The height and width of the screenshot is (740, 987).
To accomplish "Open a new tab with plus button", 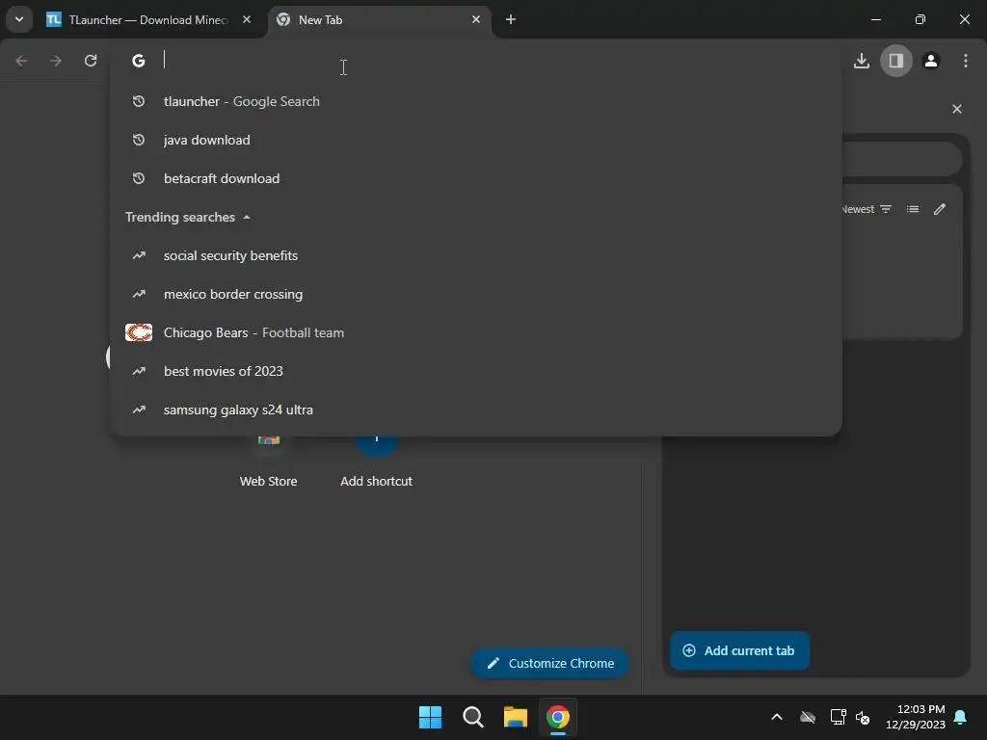I will 511,19.
